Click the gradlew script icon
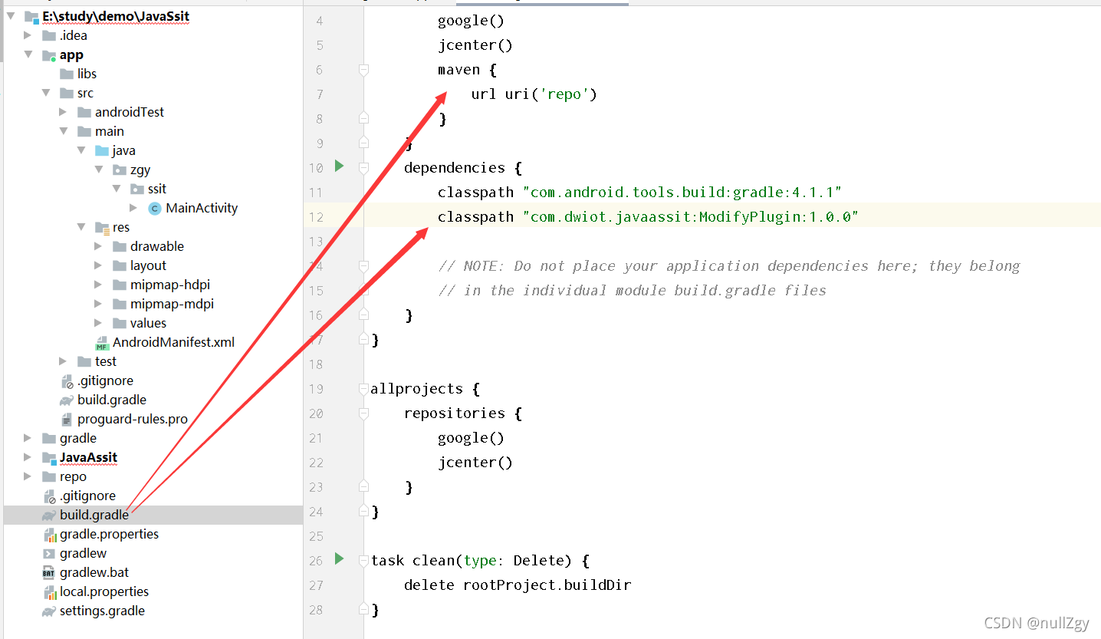 point(49,554)
